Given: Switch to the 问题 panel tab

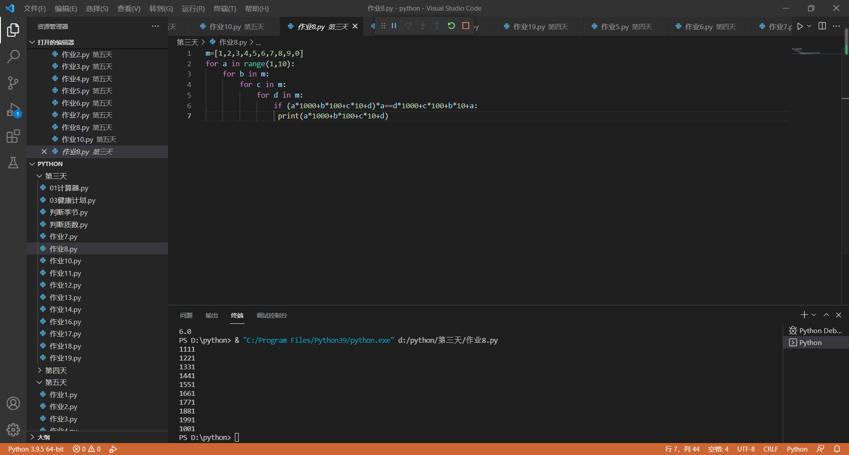Looking at the screenshot, I should (x=186, y=315).
